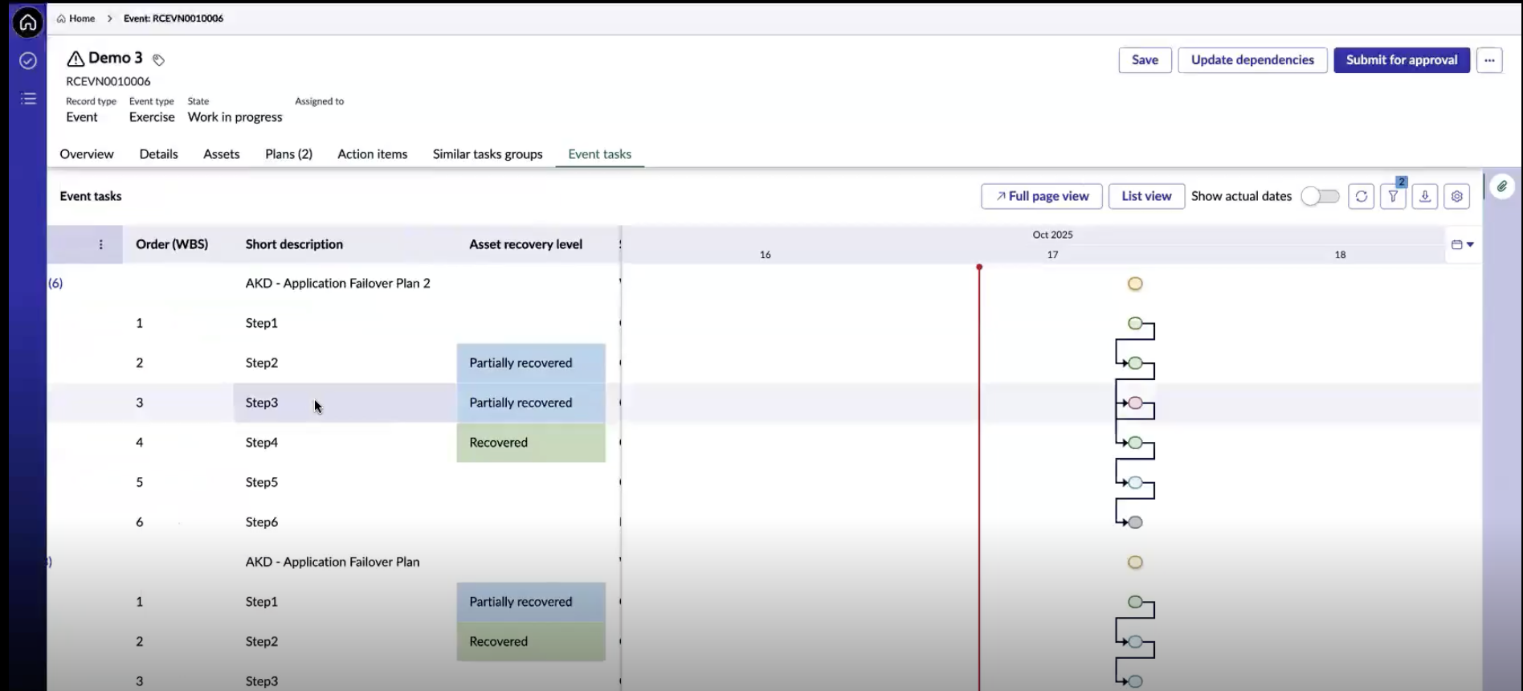Viewport: 1523px width, 691px height.
Task: Click the Recovered cell for Step4
Action: (531, 443)
